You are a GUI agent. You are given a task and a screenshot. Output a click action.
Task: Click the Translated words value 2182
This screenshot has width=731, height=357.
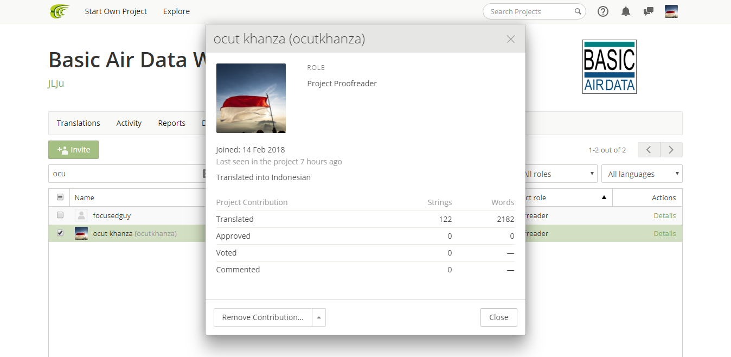point(505,219)
